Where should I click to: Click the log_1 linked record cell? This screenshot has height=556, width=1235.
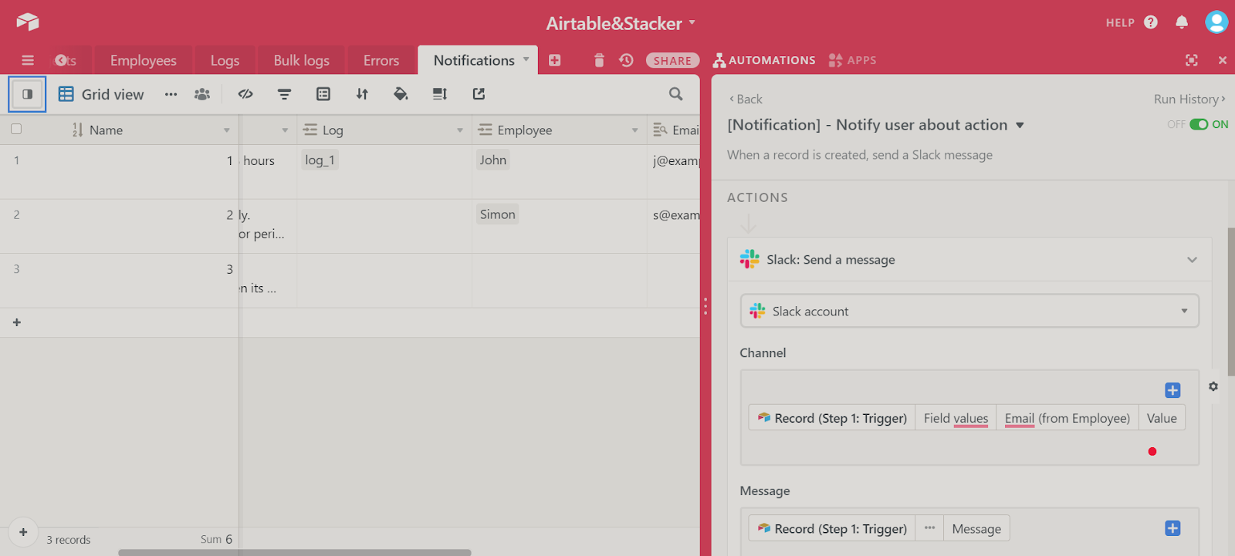pyautogui.click(x=320, y=160)
